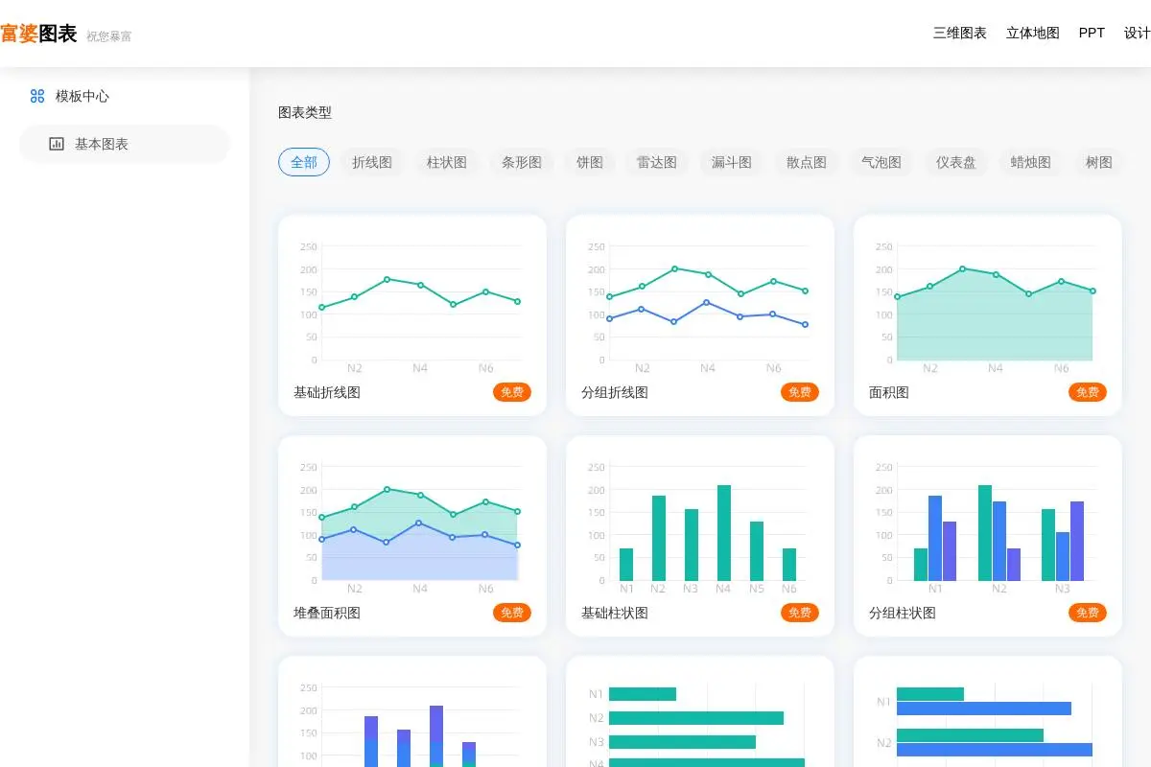Click the 免费 badge on 分组折线图
The height and width of the screenshot is (767, 1151).
pos(800,392)
